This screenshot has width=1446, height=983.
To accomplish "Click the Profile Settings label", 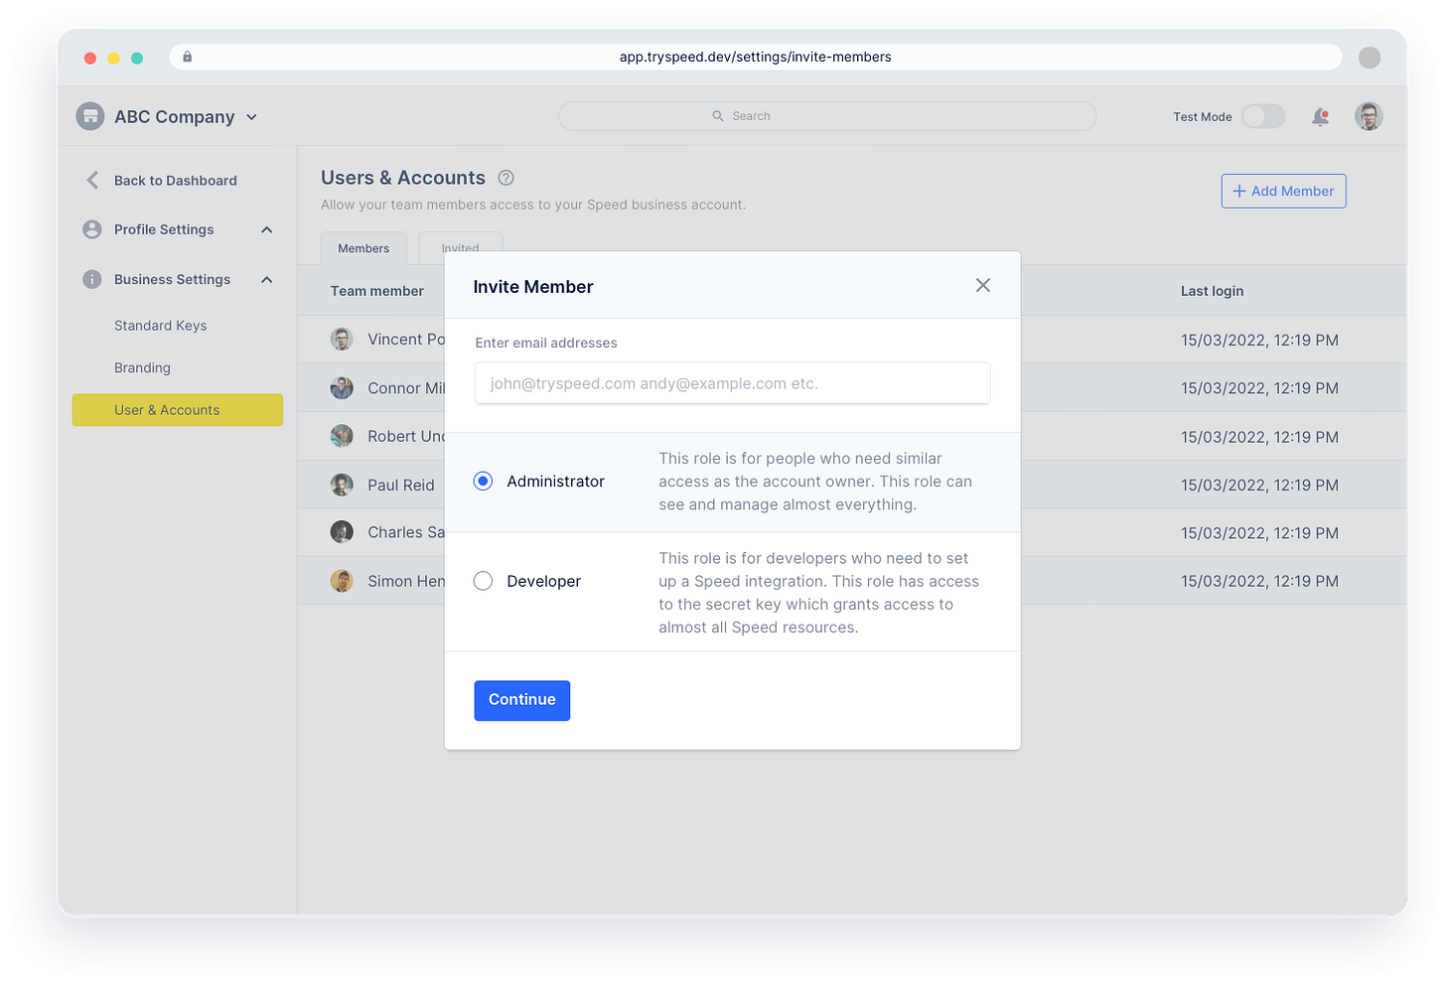I will pyautogui.click(x=164, y=229).
